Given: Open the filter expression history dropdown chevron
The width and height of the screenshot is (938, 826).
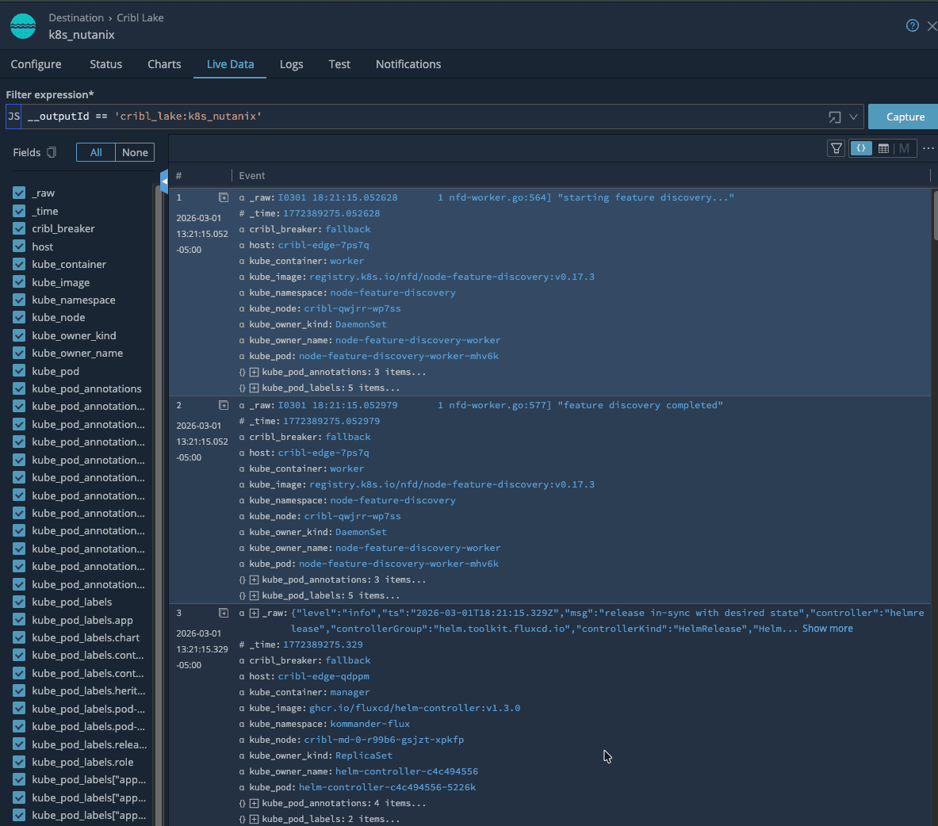Looking at the screenshot, I should (855, 117).
